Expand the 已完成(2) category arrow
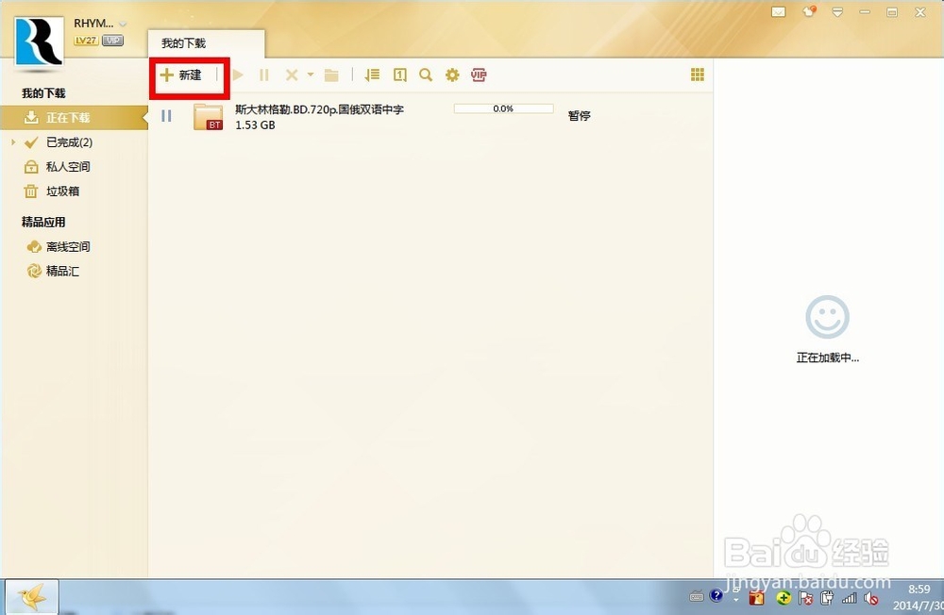Image resolution: width=944 pixels, height=615 pixels. coord(15,141)
